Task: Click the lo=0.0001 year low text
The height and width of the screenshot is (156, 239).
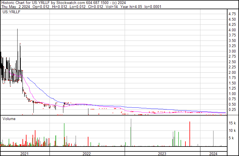Action: (153, 7)
